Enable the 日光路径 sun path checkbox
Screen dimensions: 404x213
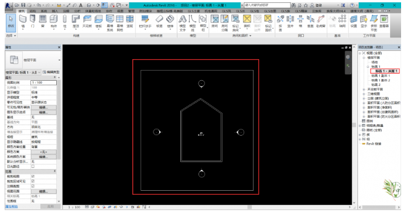click(33, 166)
